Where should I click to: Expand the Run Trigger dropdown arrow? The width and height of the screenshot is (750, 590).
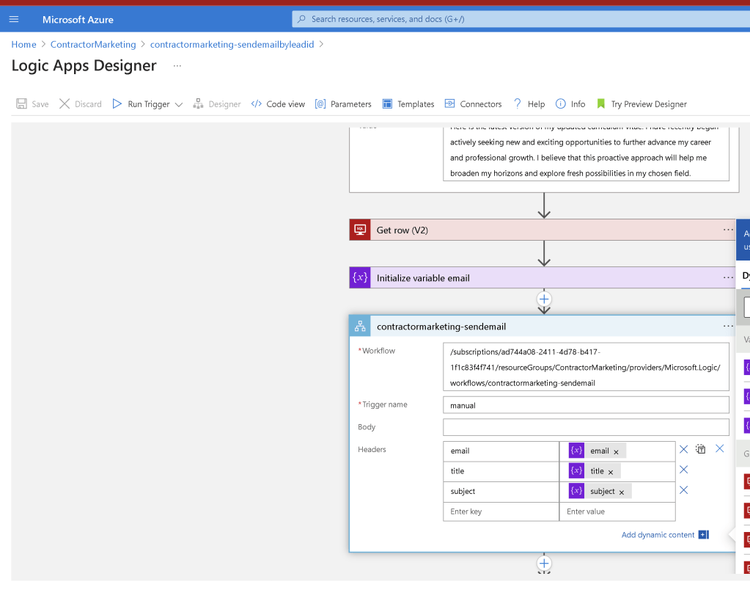179,104
